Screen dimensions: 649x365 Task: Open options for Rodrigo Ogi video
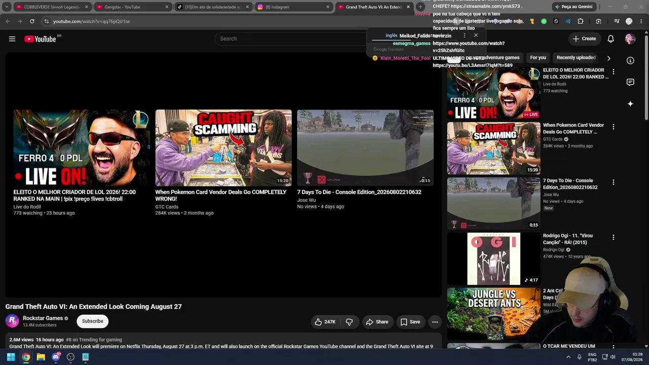[x=613, y=237]
